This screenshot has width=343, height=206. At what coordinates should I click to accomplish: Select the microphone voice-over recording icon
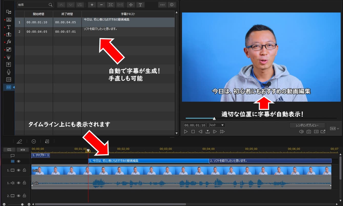coord(9,72)
